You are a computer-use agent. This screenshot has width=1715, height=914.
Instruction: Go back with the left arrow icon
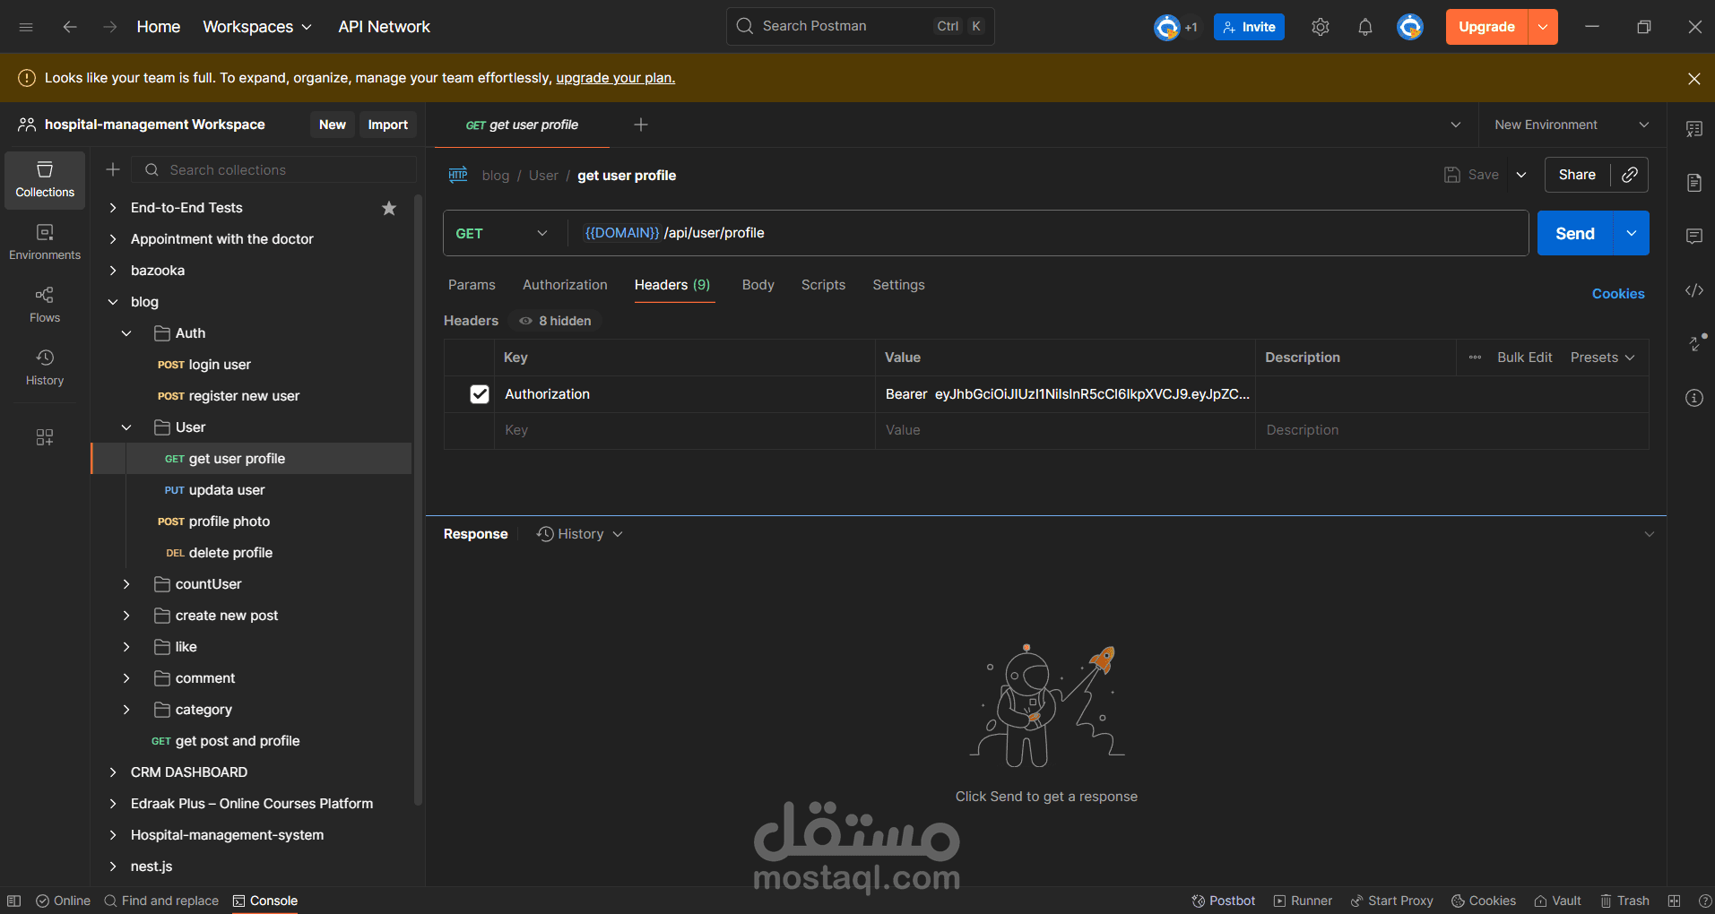[70, 27]
